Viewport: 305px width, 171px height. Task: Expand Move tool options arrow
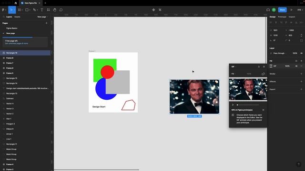pyautogui.click(x=14, y=10)
